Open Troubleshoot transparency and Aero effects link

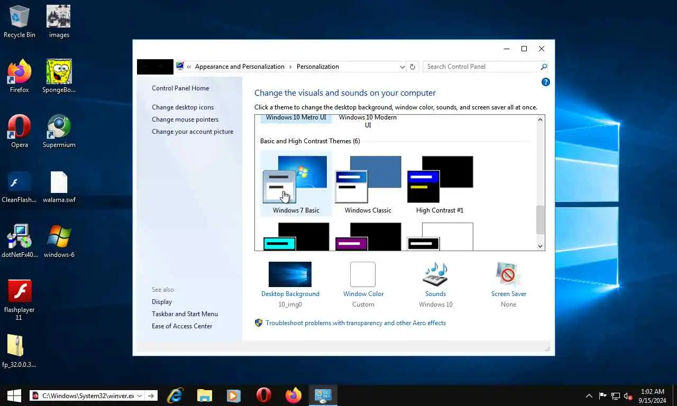tap(355, 323)
